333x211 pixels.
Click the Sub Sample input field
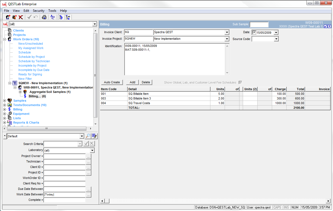[x=259, y=24]
